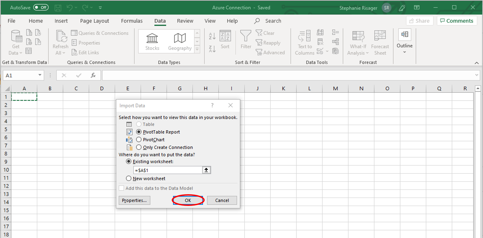Screen dimensions: 483x238
Task: Toggle AutoSave off switch
Action: click(41, 7)
